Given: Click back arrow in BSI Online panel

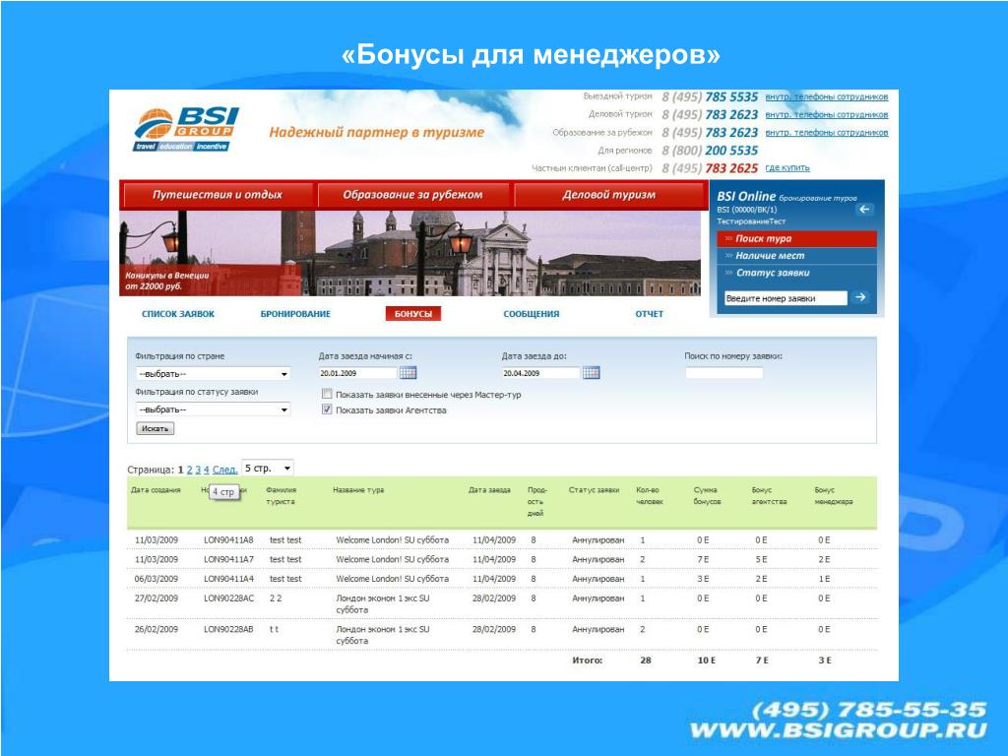Looking at the screenshot, I should (x=864, y=209).
